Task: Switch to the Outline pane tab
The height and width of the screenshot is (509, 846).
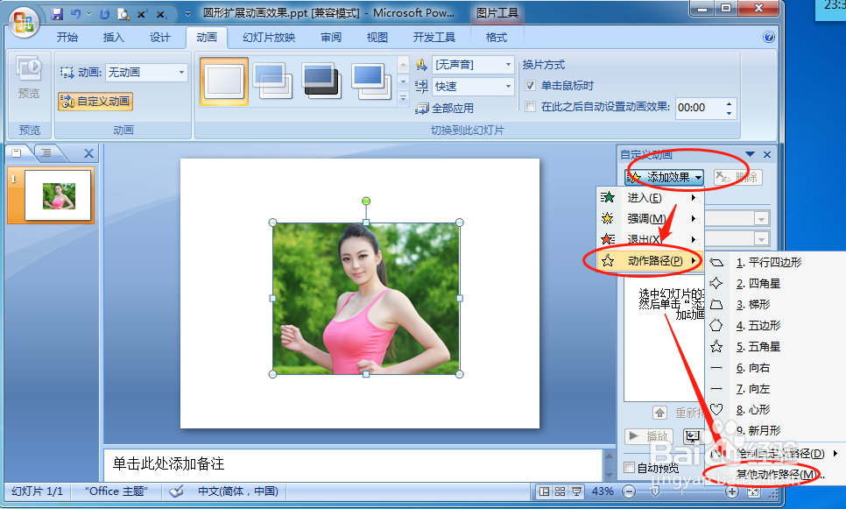Action: click(x=47, y=152)
